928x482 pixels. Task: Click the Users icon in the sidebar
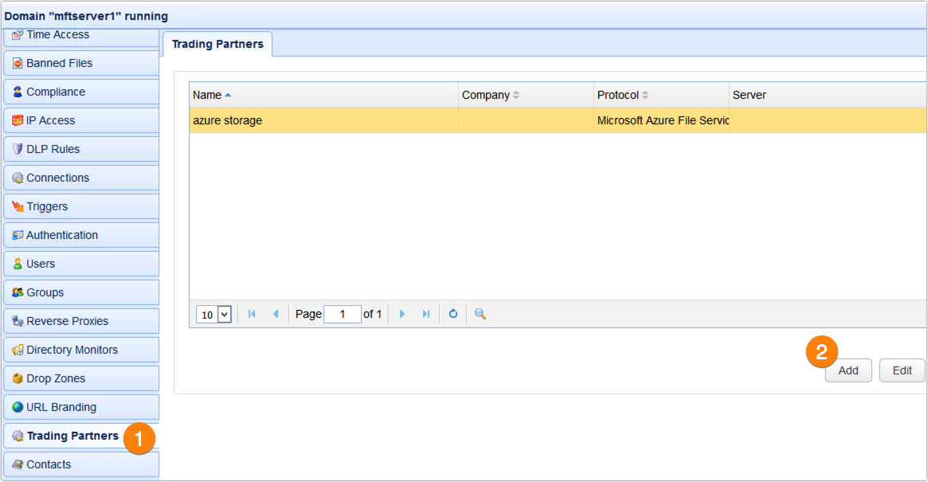[x=18, y=264]
